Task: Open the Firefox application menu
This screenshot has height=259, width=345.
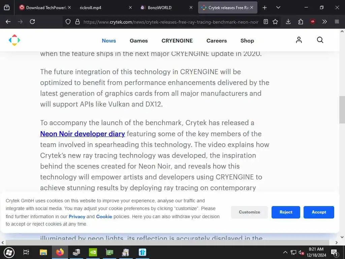Action: 337,22
